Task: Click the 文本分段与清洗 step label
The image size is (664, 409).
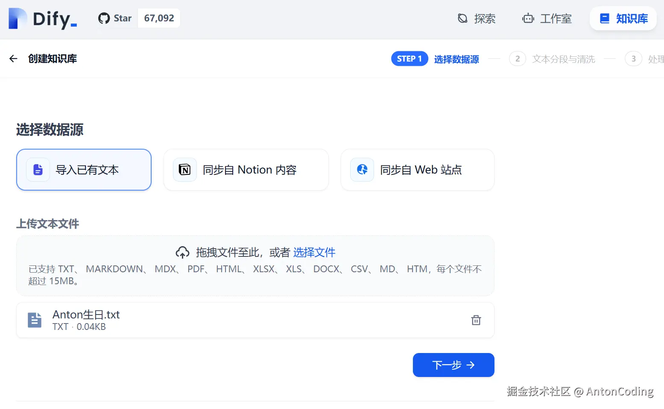Action: [x=564, y=59]
